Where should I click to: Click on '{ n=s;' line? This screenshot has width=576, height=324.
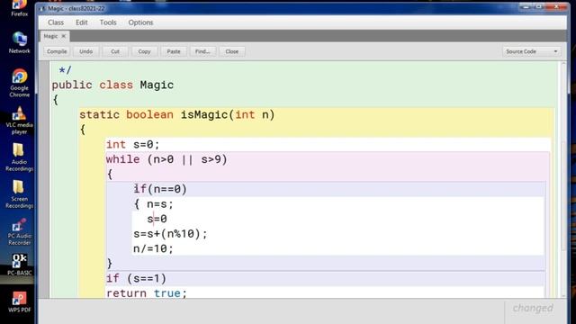point(153,204)
